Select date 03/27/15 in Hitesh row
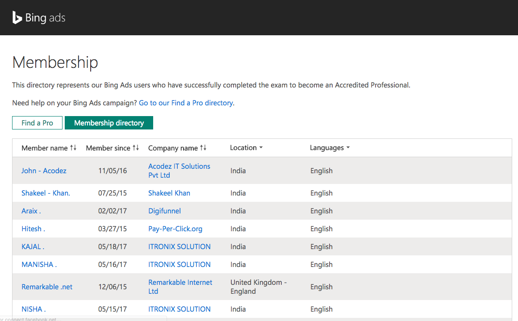Image resolution: width=518 pixels, height=321 pixels. click(x=113, y=229)
